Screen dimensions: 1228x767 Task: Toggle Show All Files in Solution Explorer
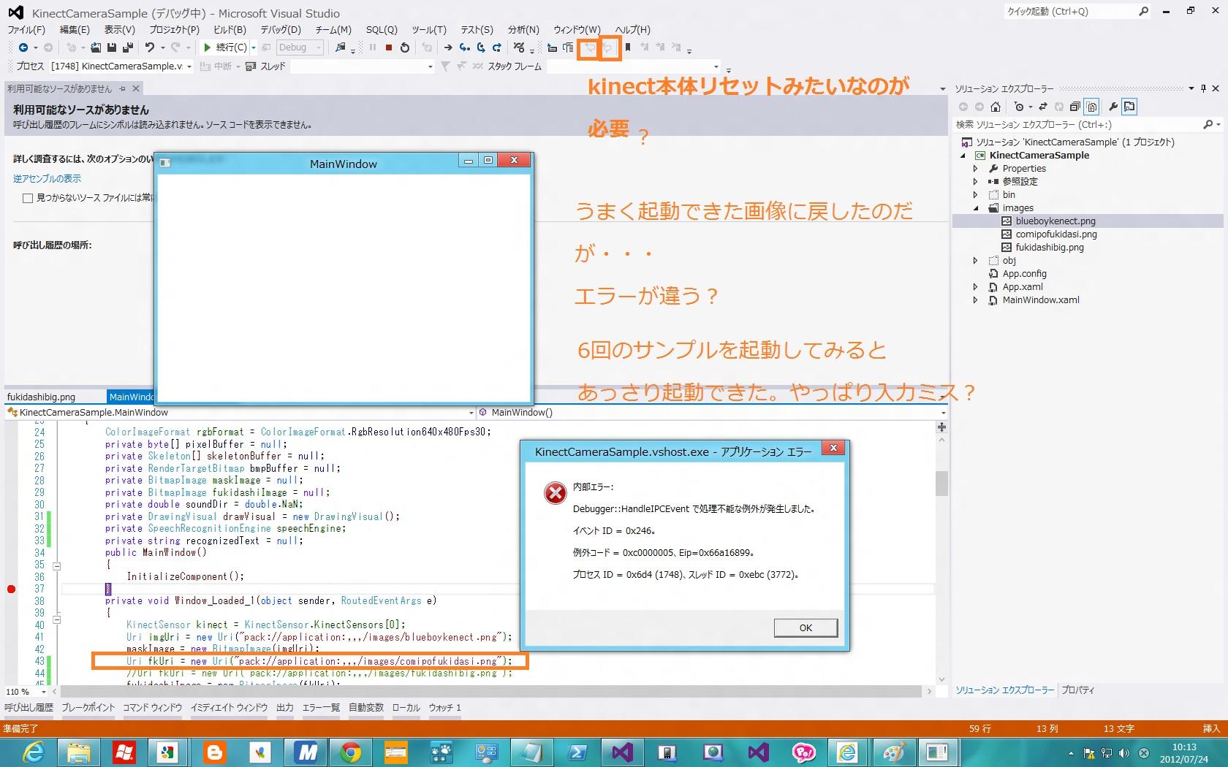coord(1091,107)
